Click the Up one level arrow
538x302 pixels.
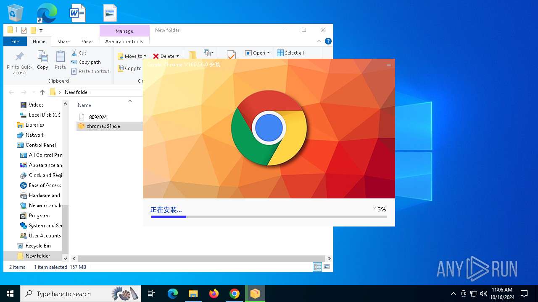click(42, 92)
